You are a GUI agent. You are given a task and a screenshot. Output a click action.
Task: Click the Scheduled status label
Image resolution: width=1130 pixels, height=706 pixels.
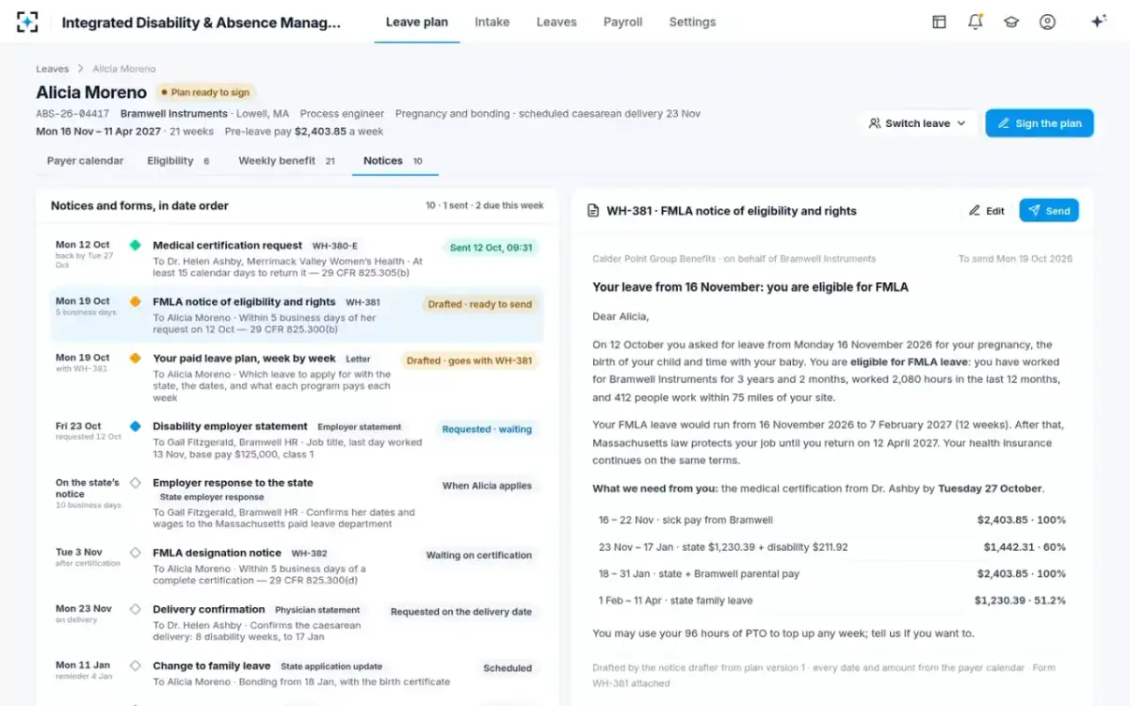click(508, 668)
